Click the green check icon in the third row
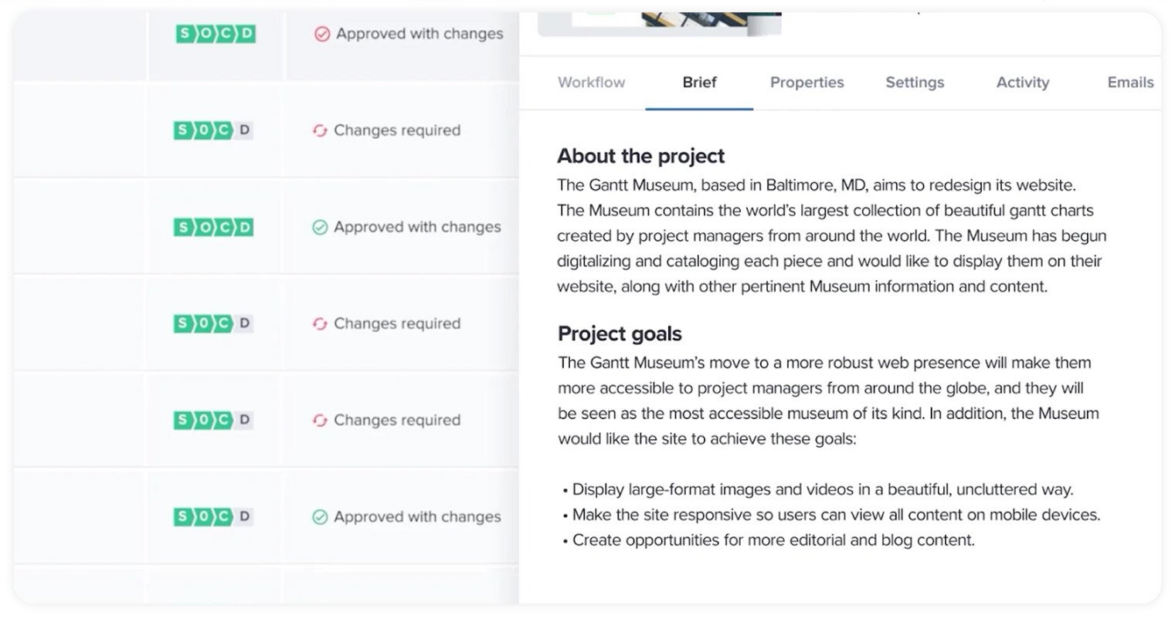This screenshot has height=619, width=1175. tap(320, 228)
